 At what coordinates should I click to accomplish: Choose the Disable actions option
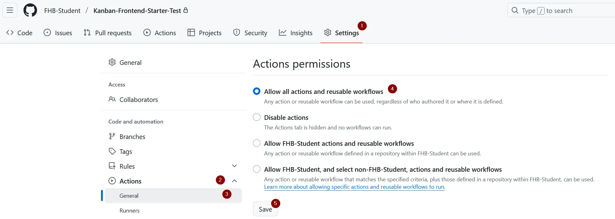tap(256, 117)
